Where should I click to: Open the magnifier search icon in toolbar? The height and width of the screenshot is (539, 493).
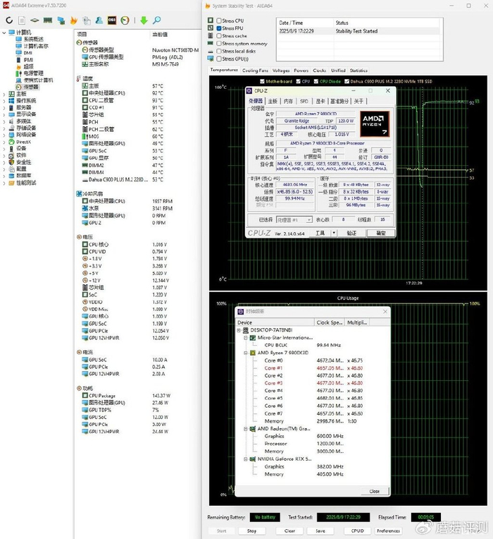(x=156, y=20)
